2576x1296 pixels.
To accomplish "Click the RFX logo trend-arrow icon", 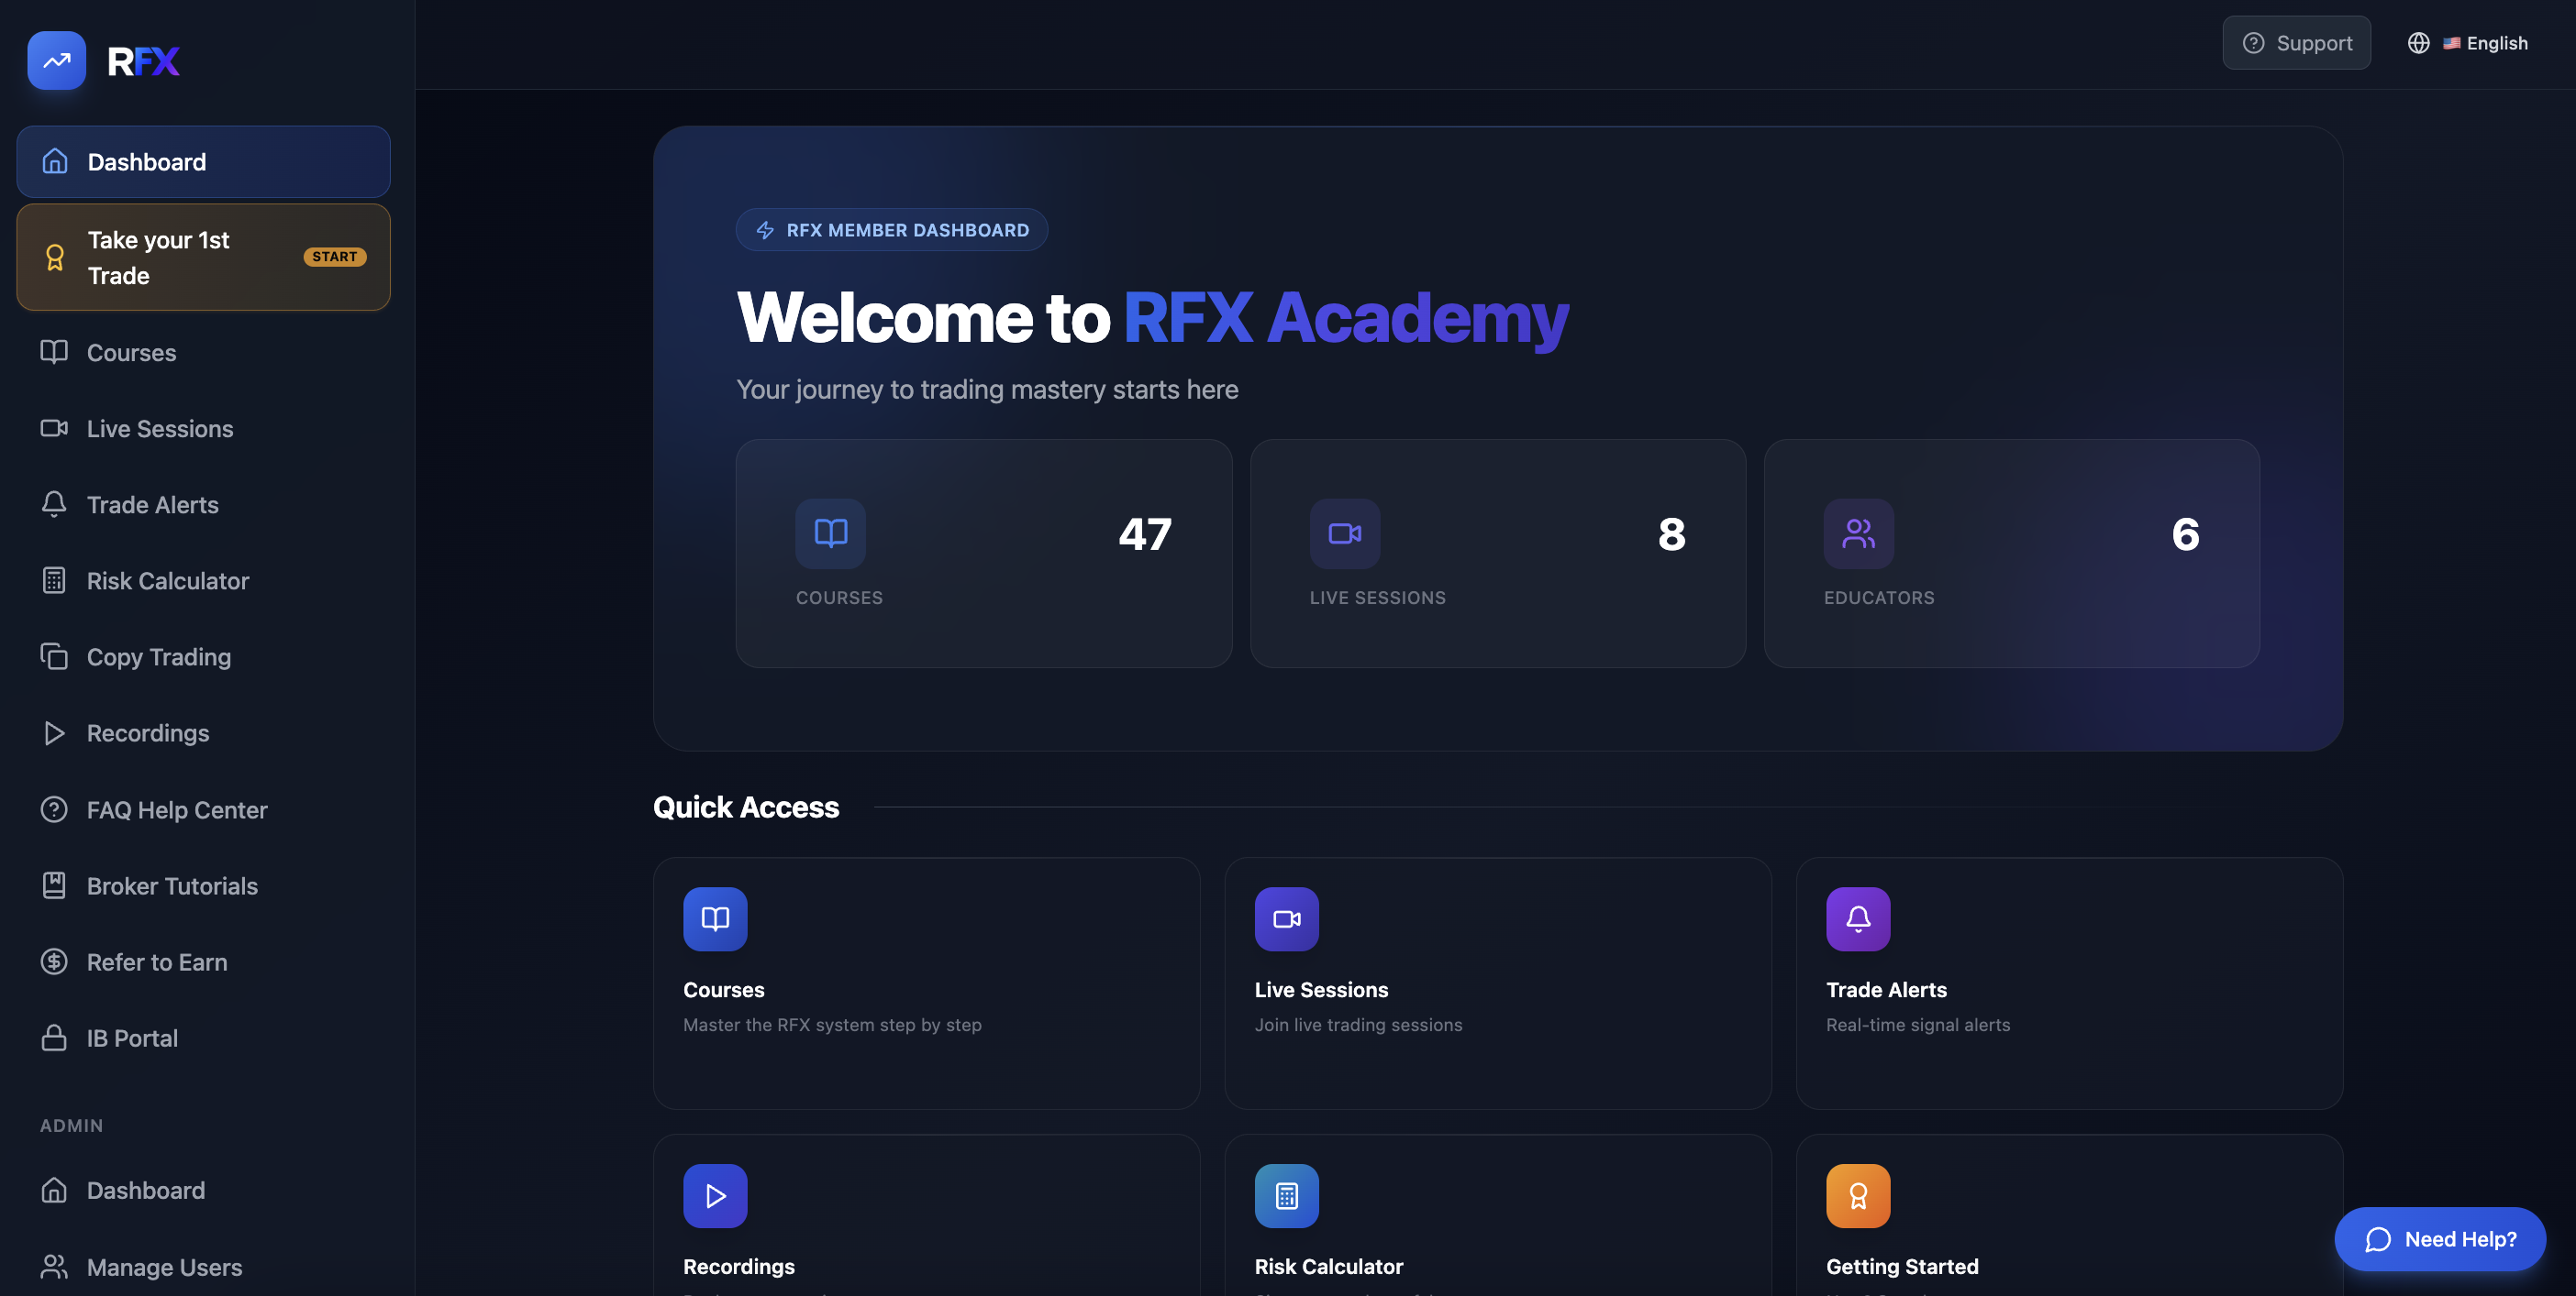I will [56, 61].
